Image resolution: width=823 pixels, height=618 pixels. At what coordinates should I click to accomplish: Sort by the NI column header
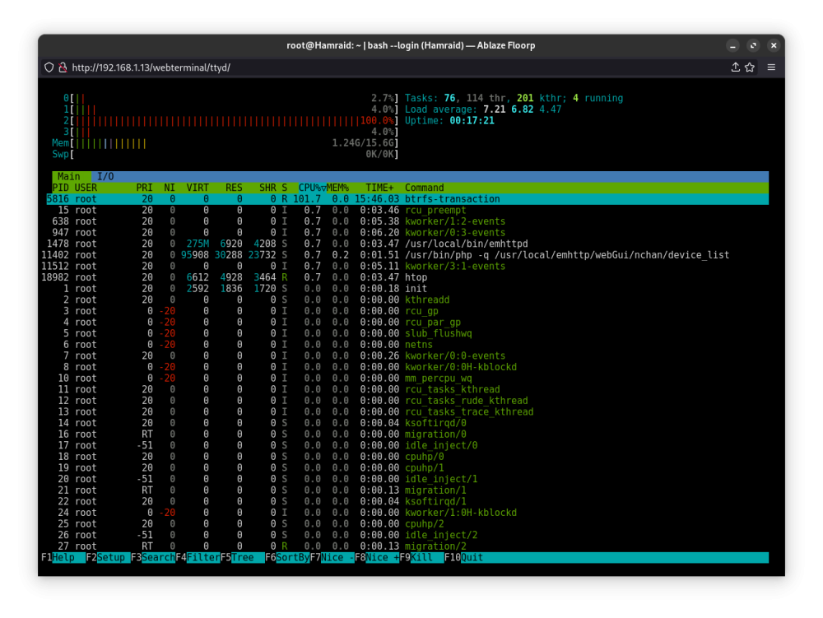click(x=170, y=188)
